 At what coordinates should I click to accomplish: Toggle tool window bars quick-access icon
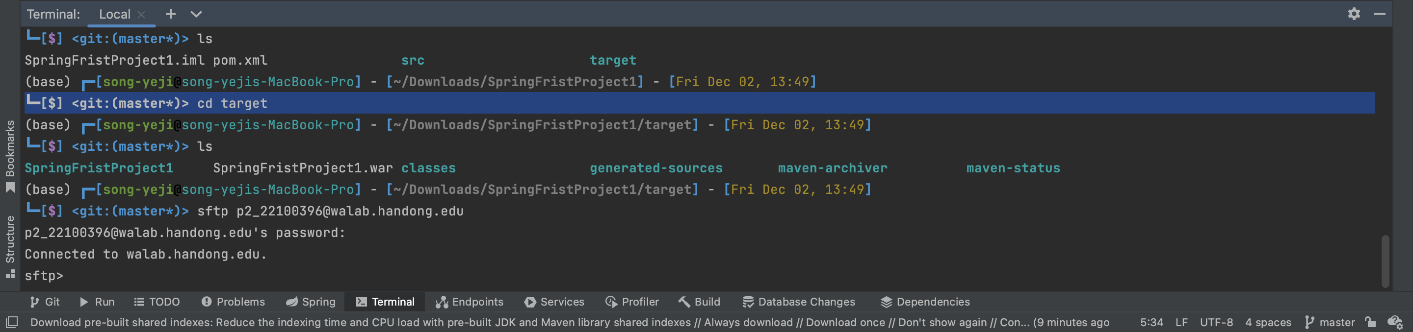11,322
